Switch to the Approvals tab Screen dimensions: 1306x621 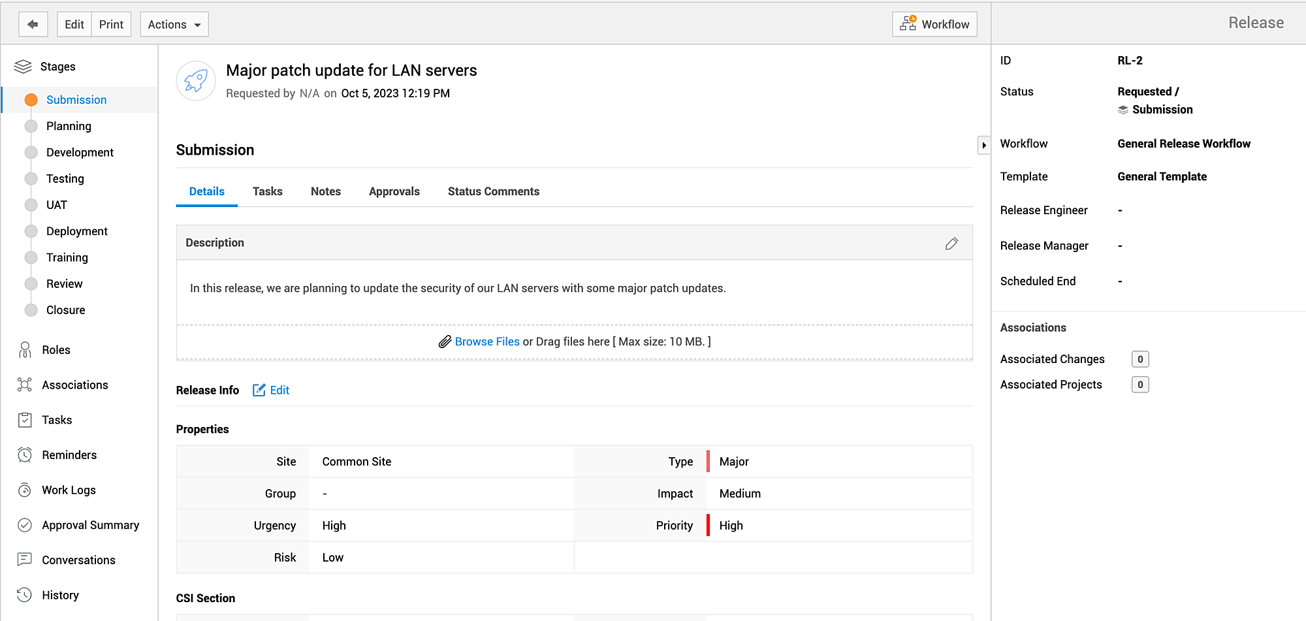pyautogui.click(x=394, y=191)
